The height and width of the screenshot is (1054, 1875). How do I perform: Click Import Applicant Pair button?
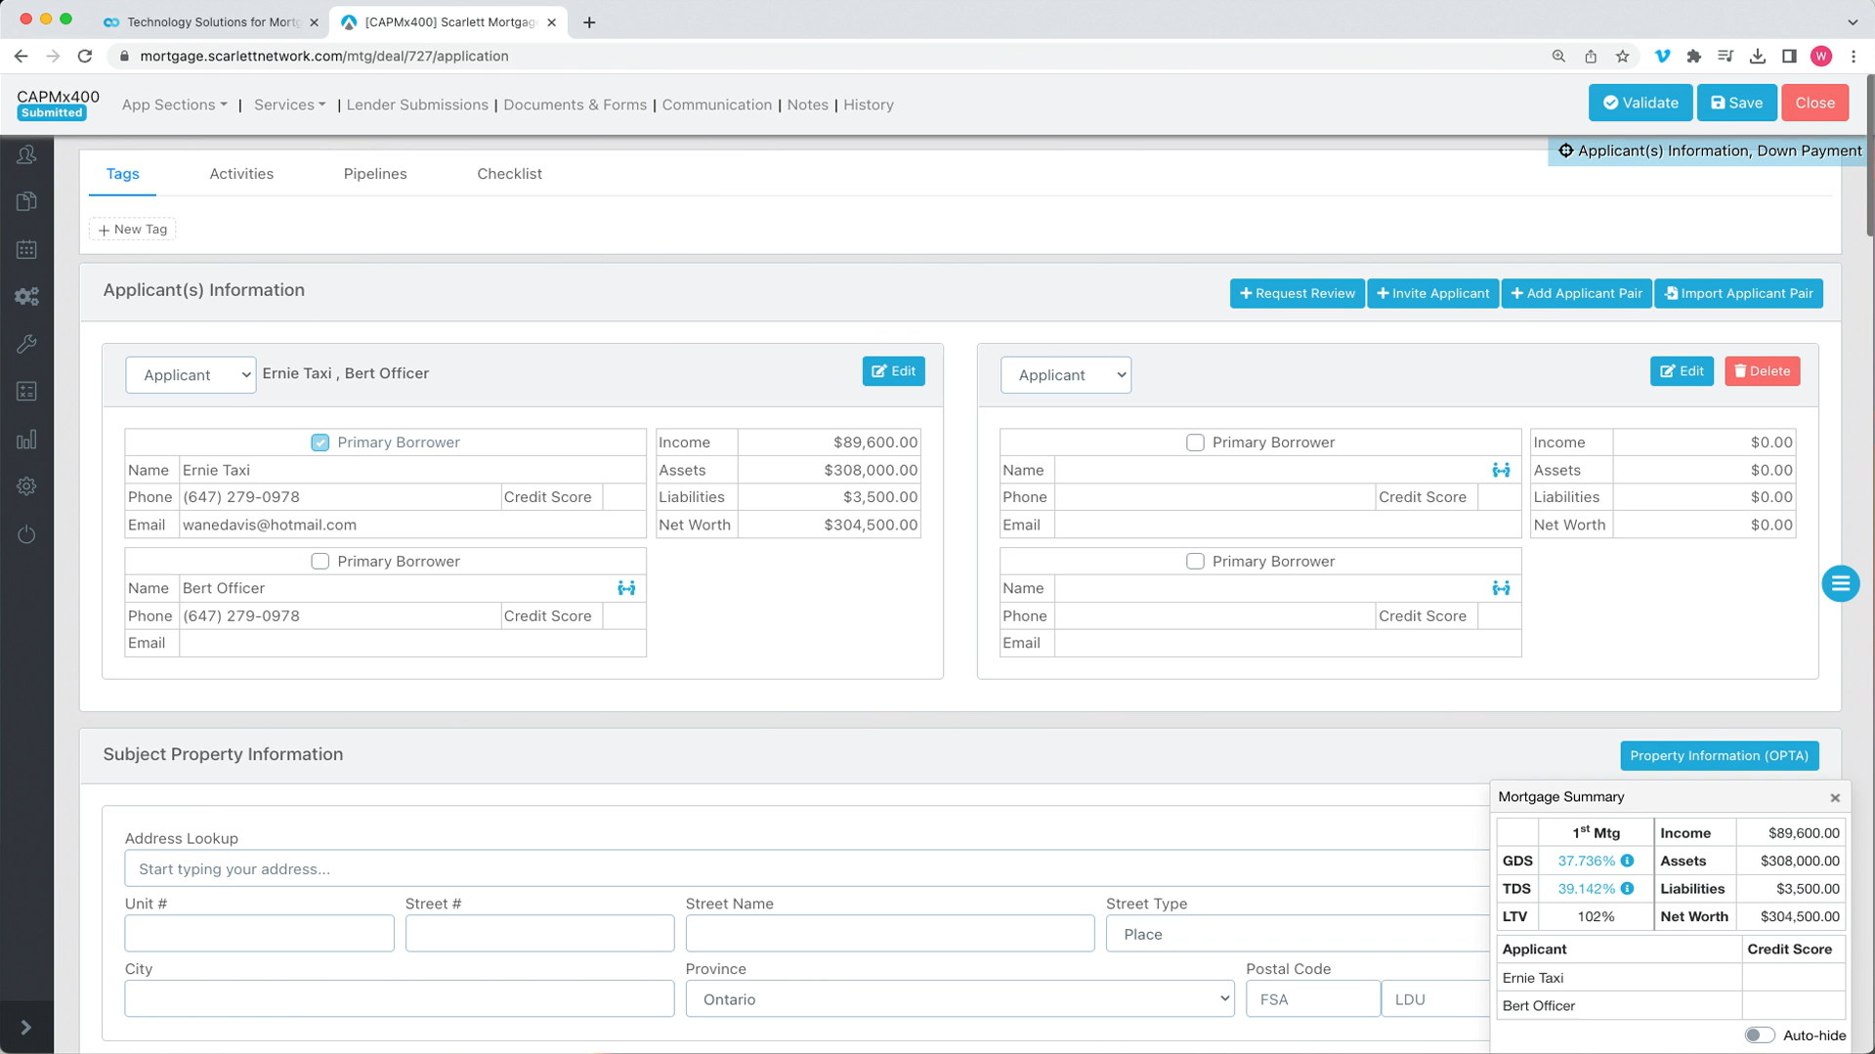(1738, 293)
